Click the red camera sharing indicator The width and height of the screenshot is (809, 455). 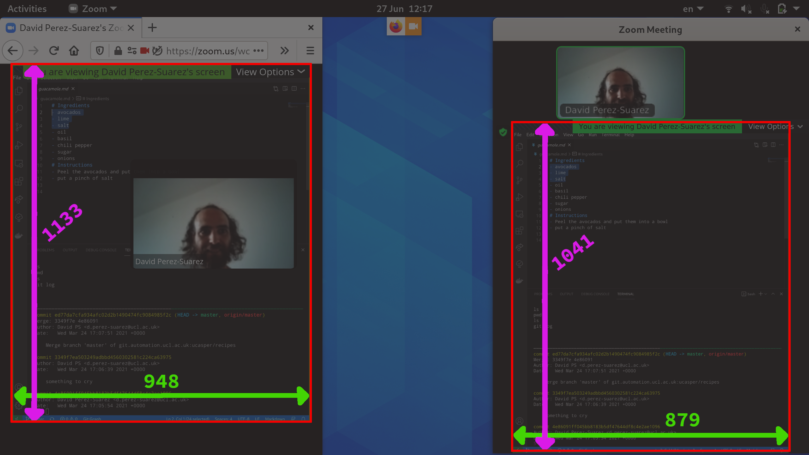144,51
